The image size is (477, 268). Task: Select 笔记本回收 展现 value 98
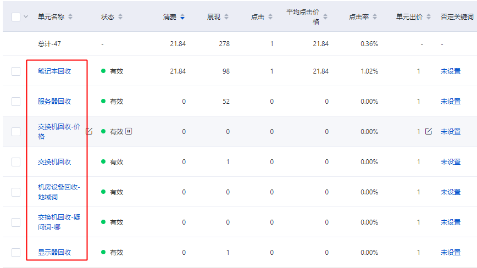tap(226, 71)
